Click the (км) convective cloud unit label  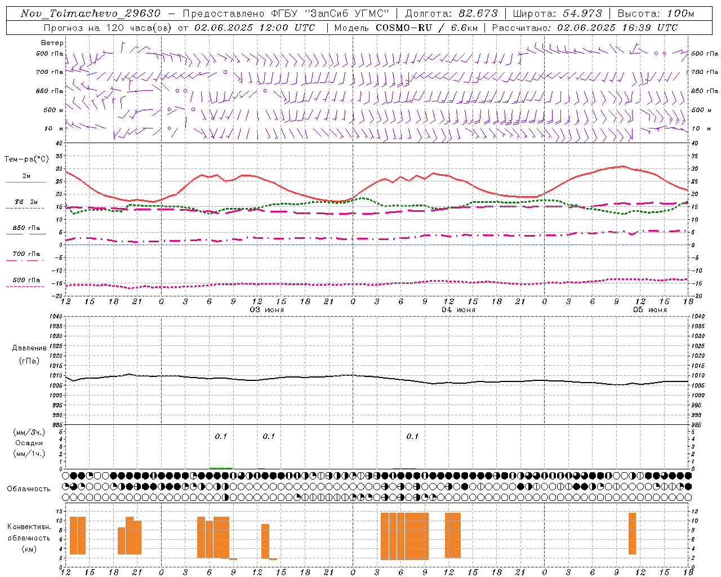point(29,548)
